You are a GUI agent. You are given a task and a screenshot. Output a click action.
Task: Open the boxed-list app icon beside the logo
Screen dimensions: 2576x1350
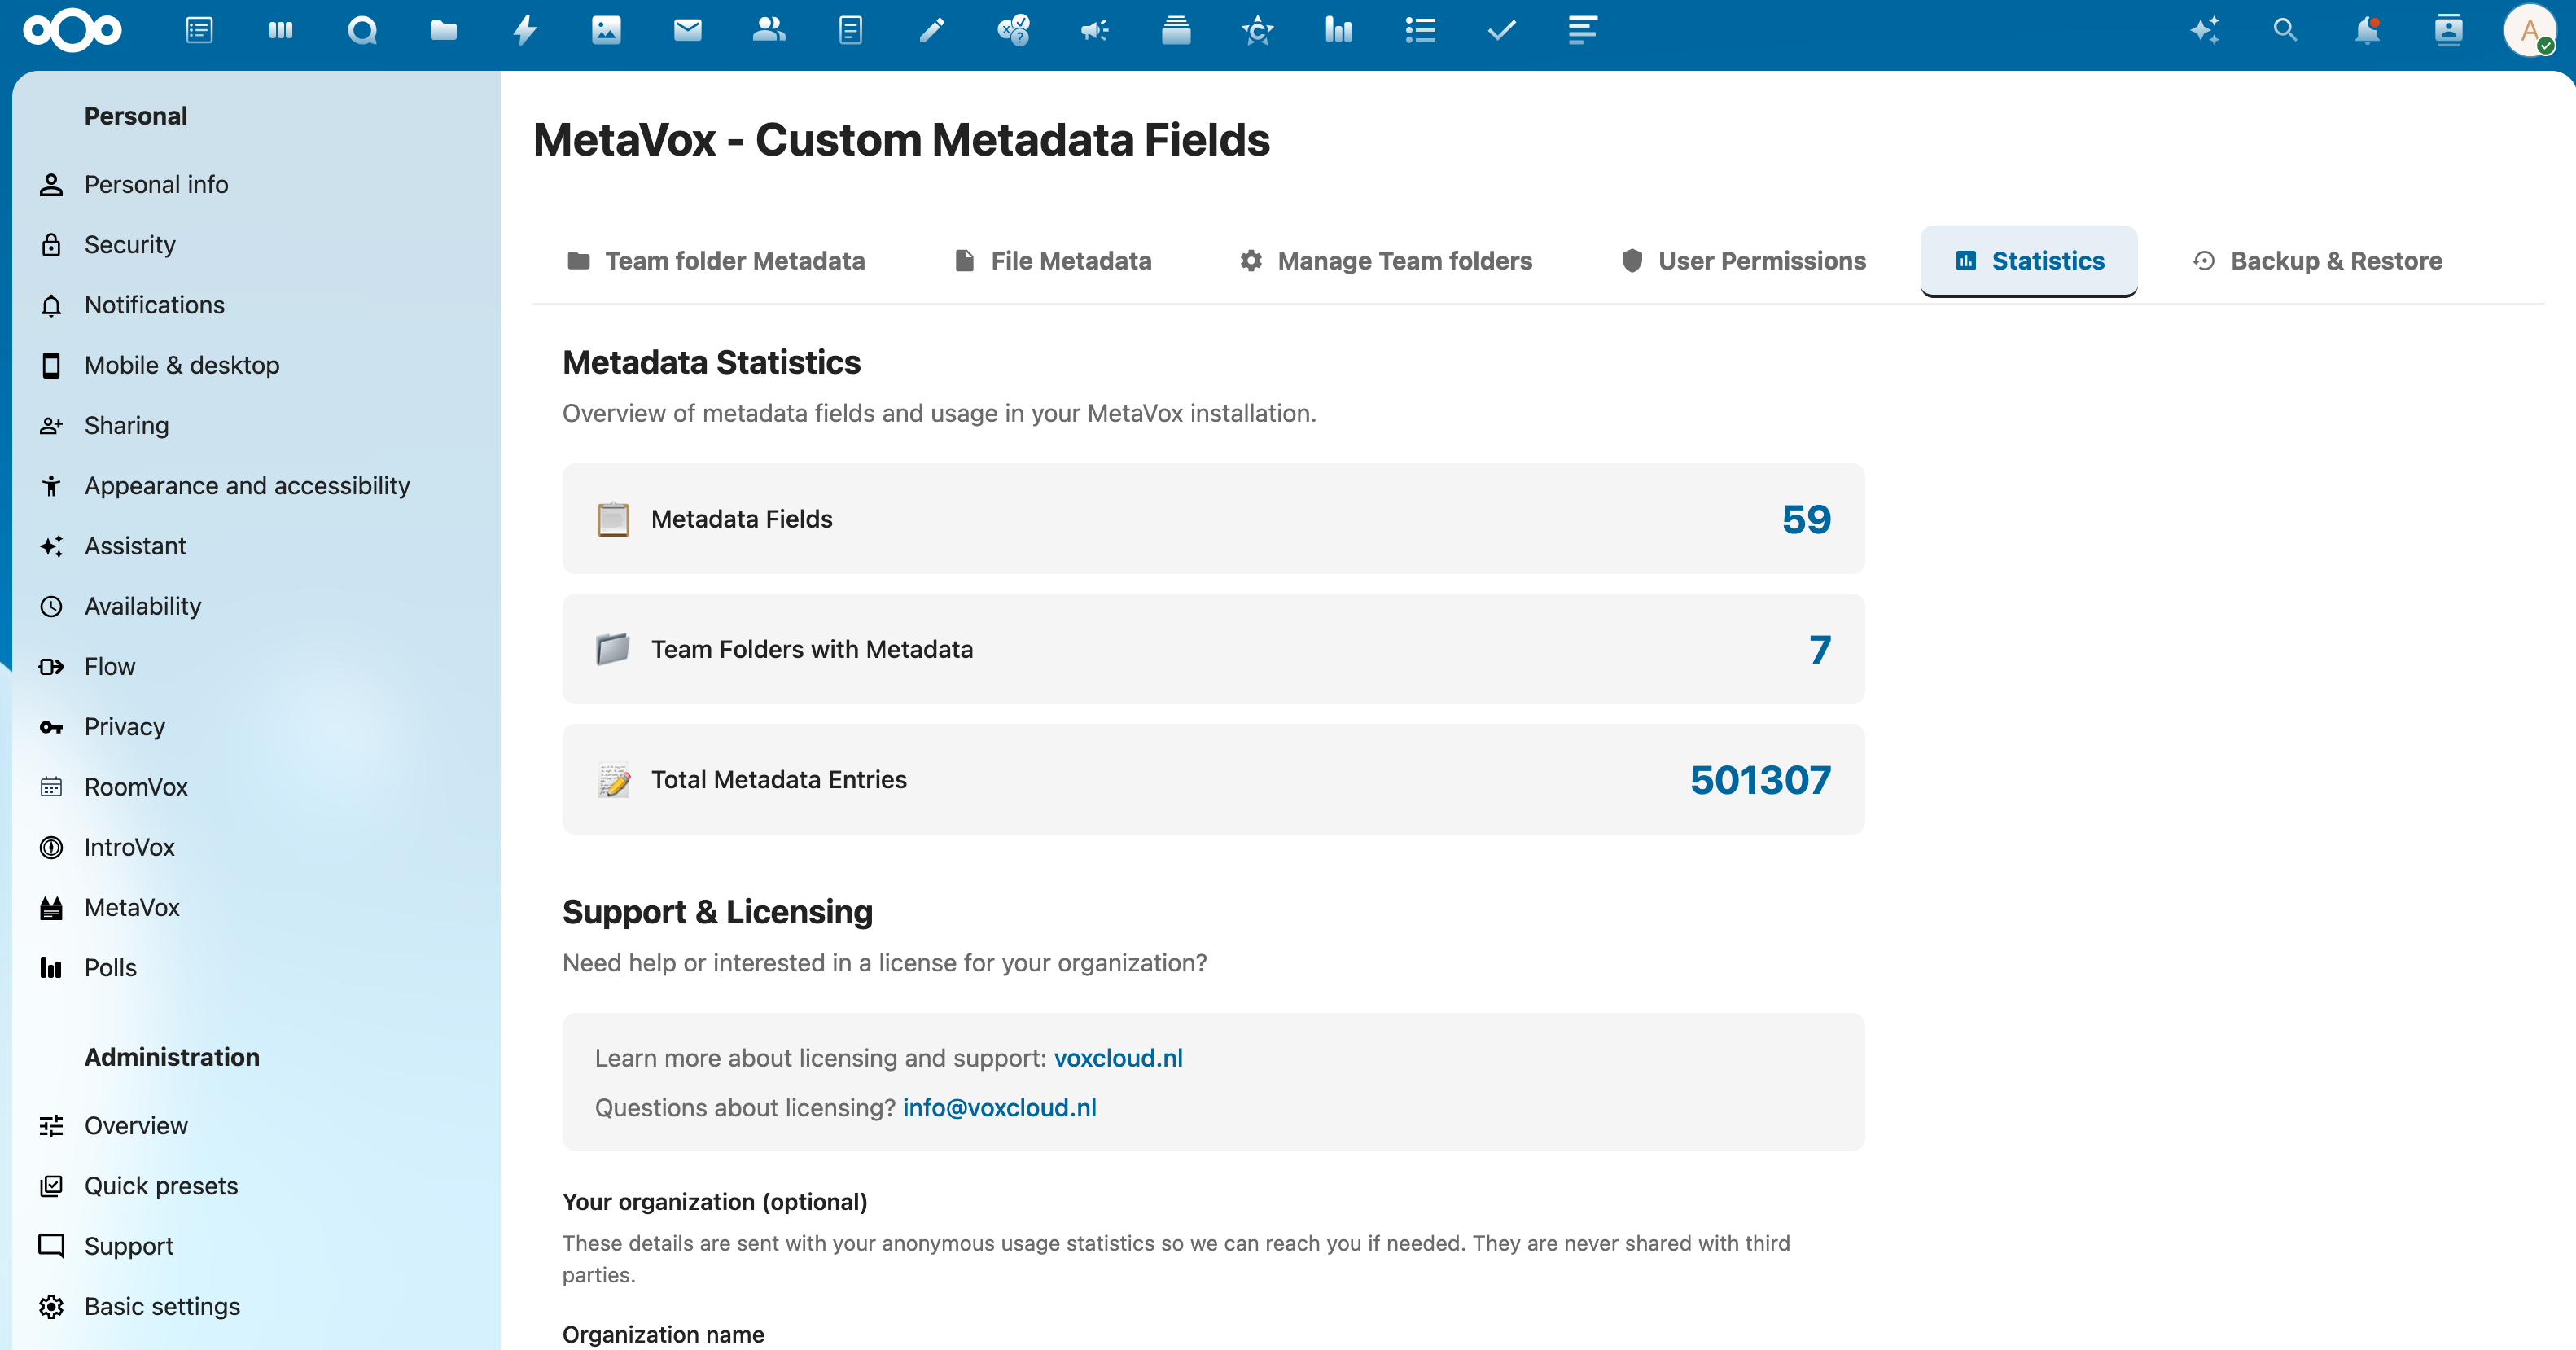(199, 30)
